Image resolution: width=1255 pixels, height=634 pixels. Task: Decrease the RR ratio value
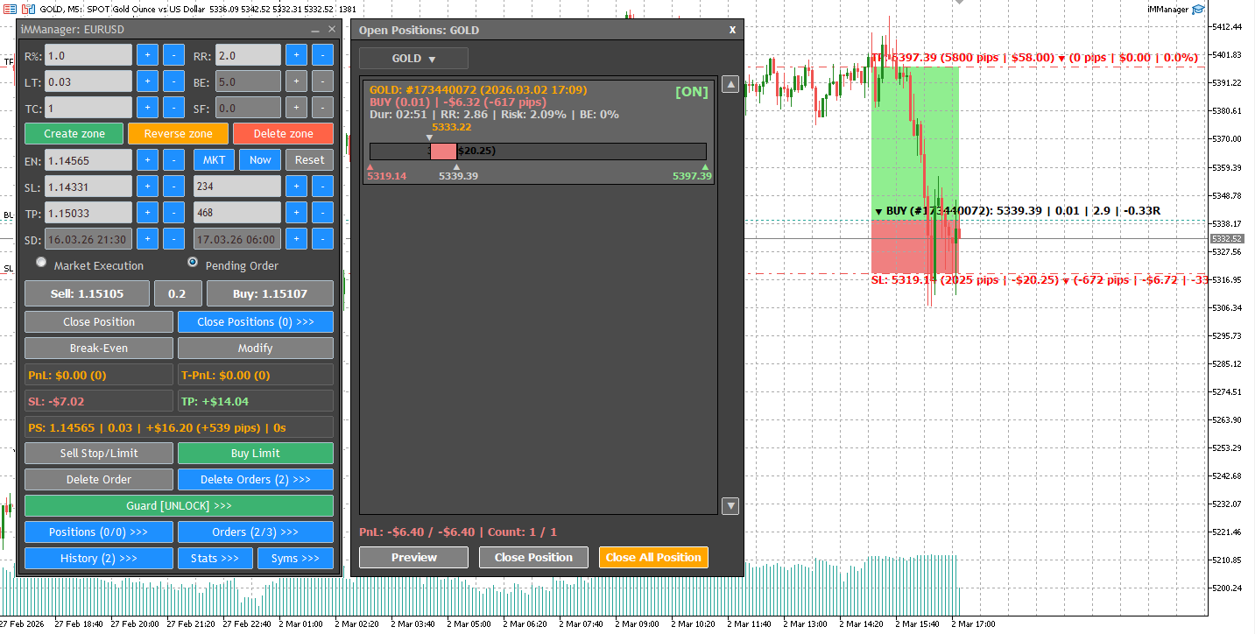322,55
